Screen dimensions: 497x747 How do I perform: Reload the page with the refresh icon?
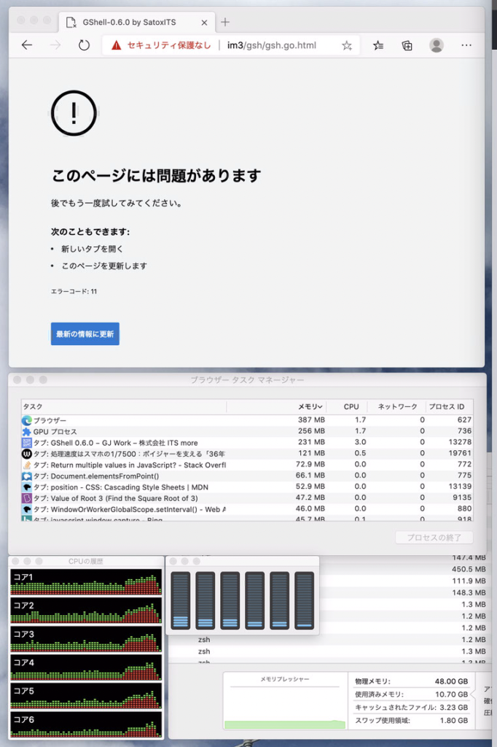(84, 45)
